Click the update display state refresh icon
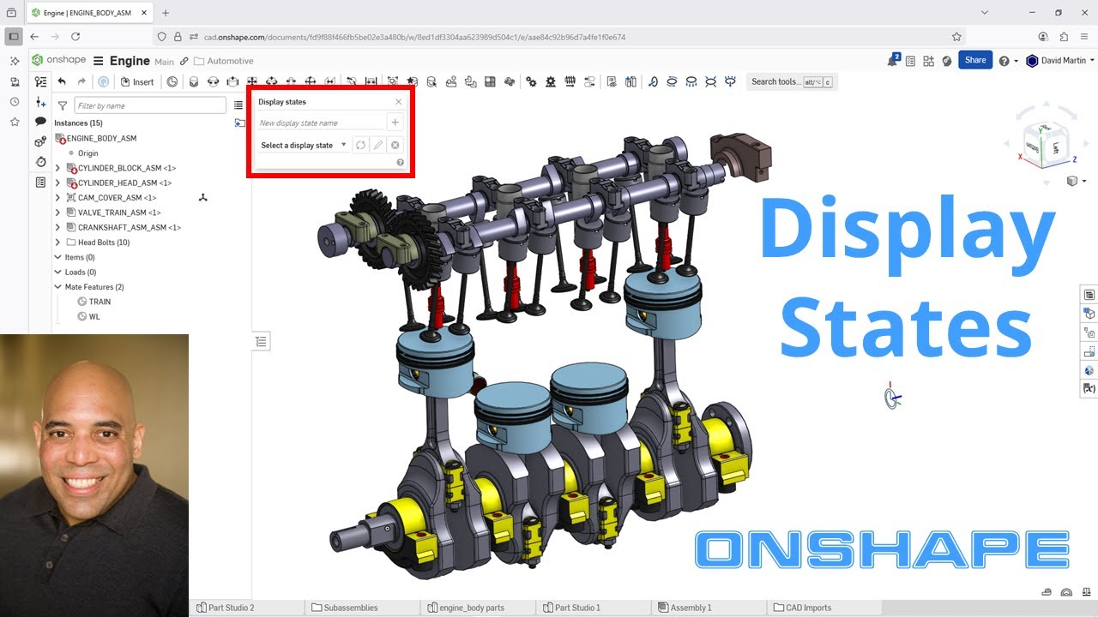This screenshot has height=617, width=1098. click(360, 145)
